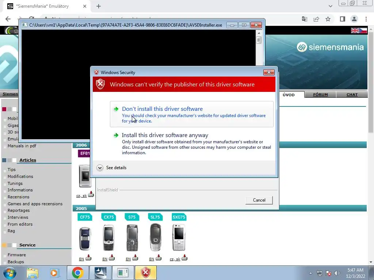The height and width of the screenshot is (280, 374).
Task: Select the SXG75 phone label
Action: click(x=179, y=217)
